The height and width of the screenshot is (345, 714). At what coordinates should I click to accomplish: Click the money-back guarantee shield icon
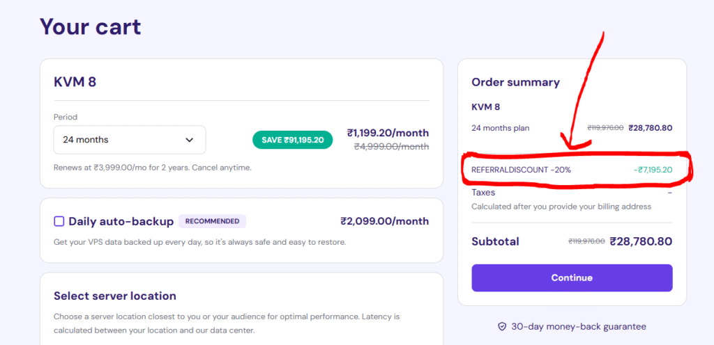point(501,326)
